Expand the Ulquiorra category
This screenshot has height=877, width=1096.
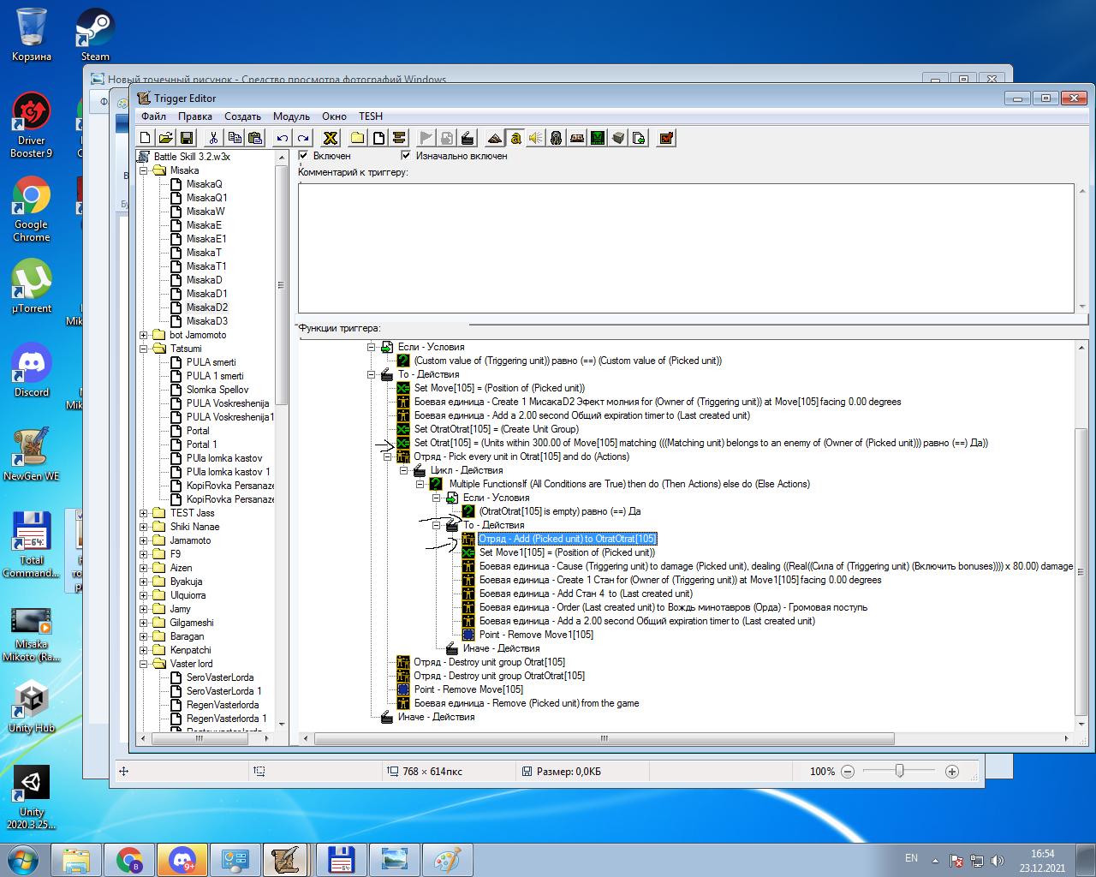(x=144, y=595)
